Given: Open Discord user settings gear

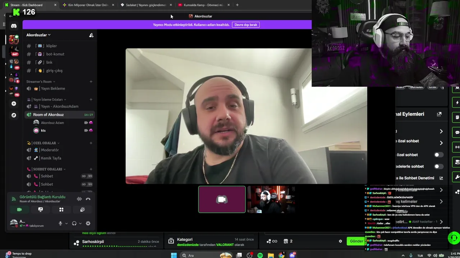Looking at the screenshot, I should (88, 223).
